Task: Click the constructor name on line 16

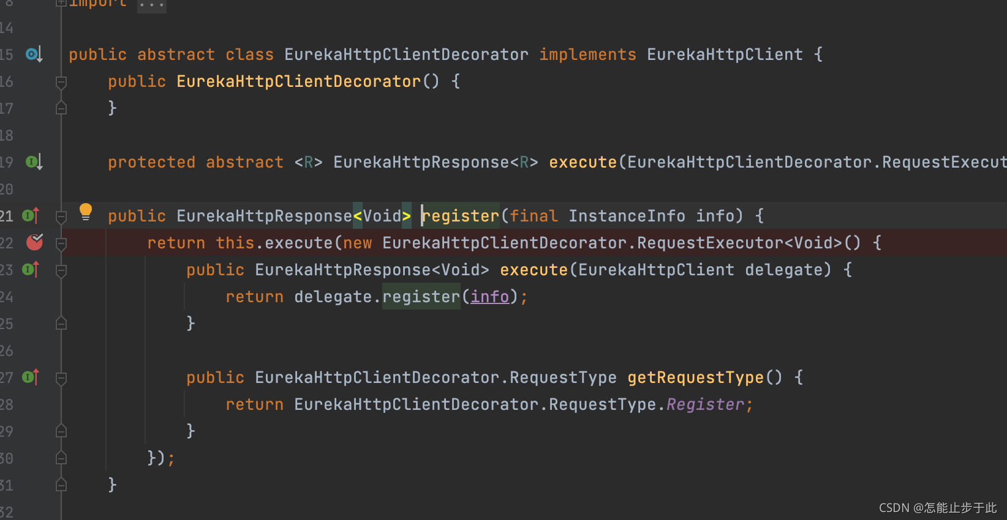Action: click(x=298, y=81)
